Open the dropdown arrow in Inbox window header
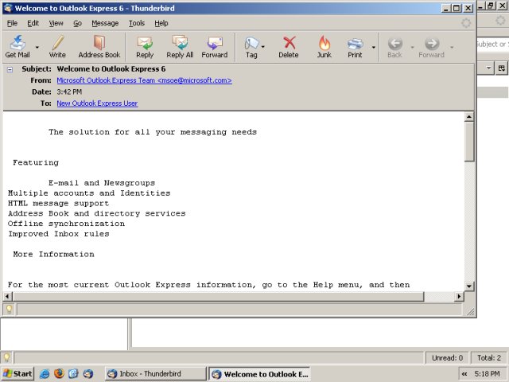 pos(488,68)
